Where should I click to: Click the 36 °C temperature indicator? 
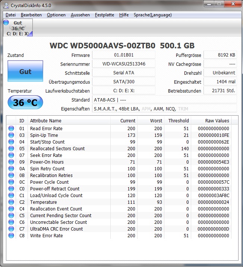(x=25, y=102)
